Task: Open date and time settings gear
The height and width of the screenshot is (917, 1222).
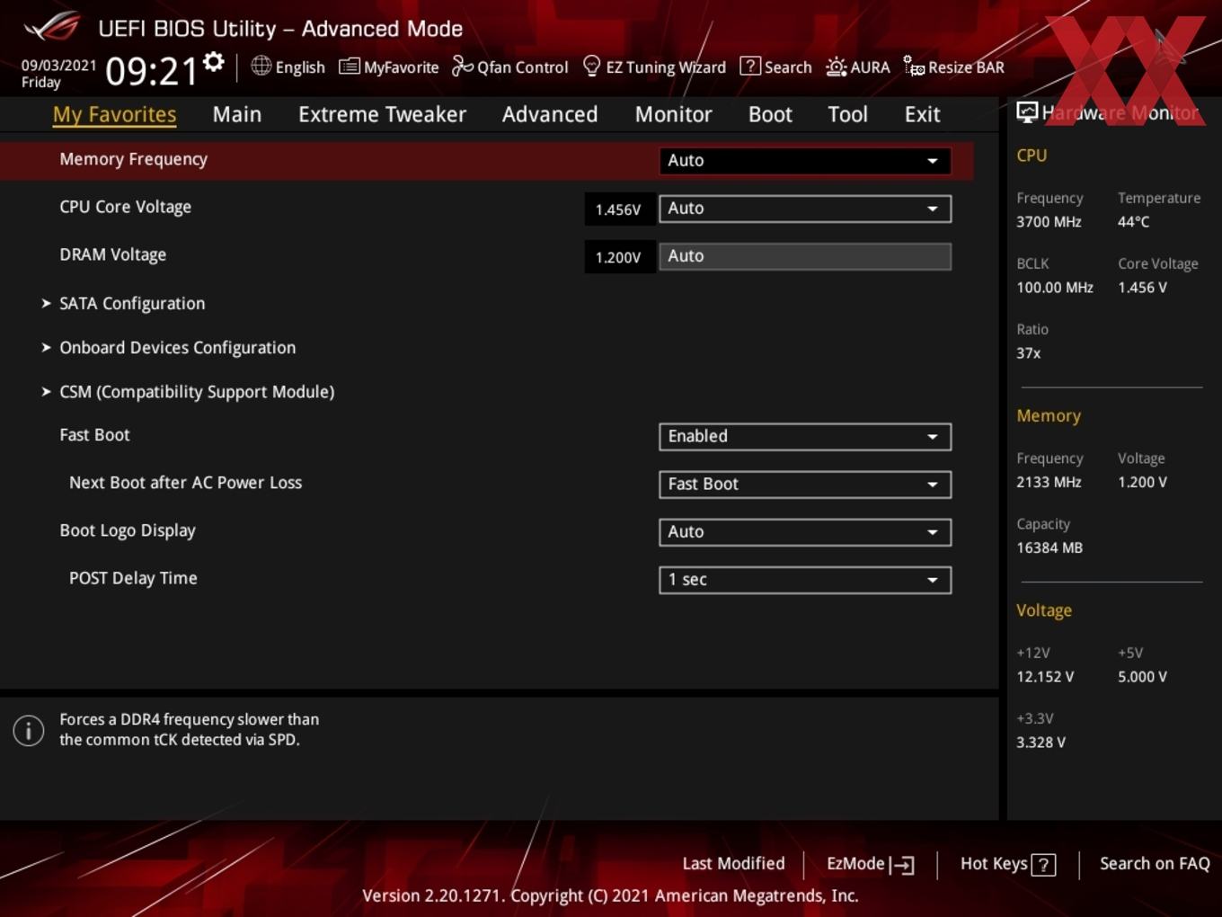Action: [214, 61]
